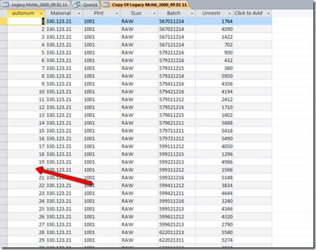Click batch cell 579511212
316x250 pixels.
177,100
